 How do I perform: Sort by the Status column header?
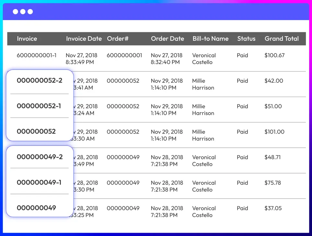click(x=246, y=39)
